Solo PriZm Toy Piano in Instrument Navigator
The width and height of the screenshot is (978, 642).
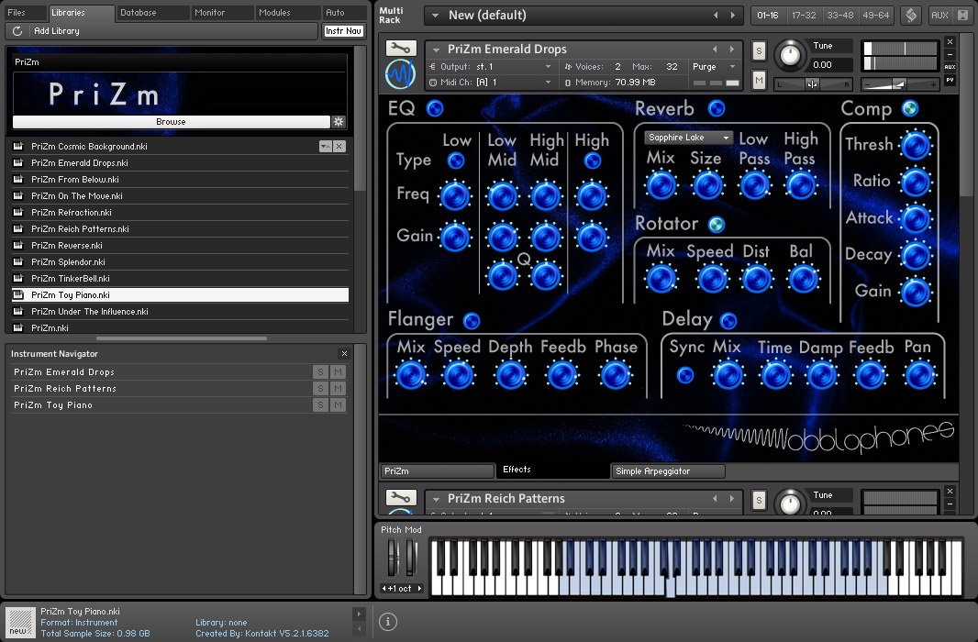[x=320, y=405]
